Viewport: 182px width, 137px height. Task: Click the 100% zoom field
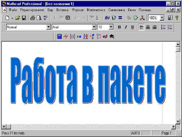pos(154,18)
